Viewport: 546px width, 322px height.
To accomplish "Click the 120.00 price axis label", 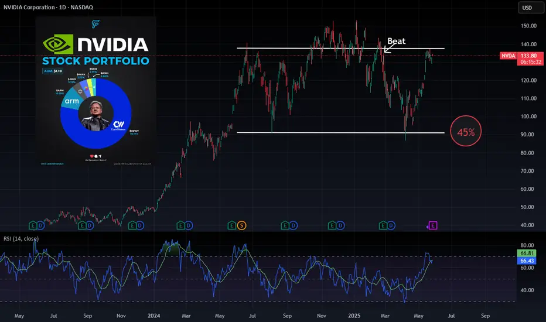I will tap(528, 80).
